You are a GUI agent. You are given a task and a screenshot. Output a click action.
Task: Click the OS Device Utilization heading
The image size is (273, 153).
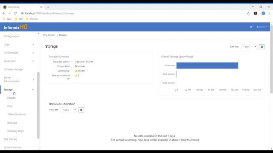tap(62, 104)
